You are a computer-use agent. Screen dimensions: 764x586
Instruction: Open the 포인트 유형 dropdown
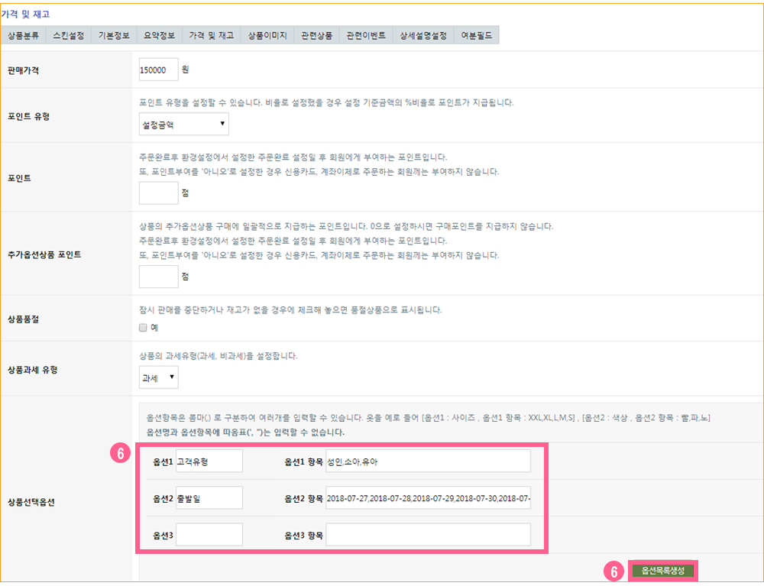tap(183, 125)
